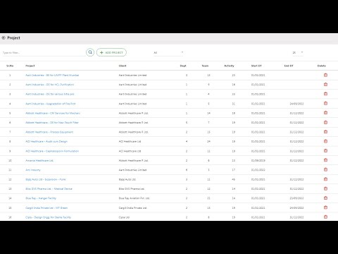Delete the Aarti HCL Purification project
Viewport: 338px width, 254px height.
(325, 85)
